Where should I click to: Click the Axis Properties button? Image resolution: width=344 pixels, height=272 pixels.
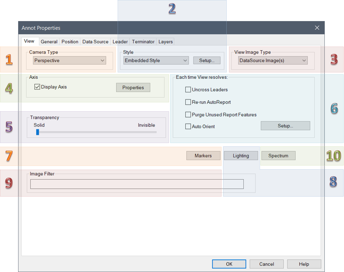pos(133,88)
